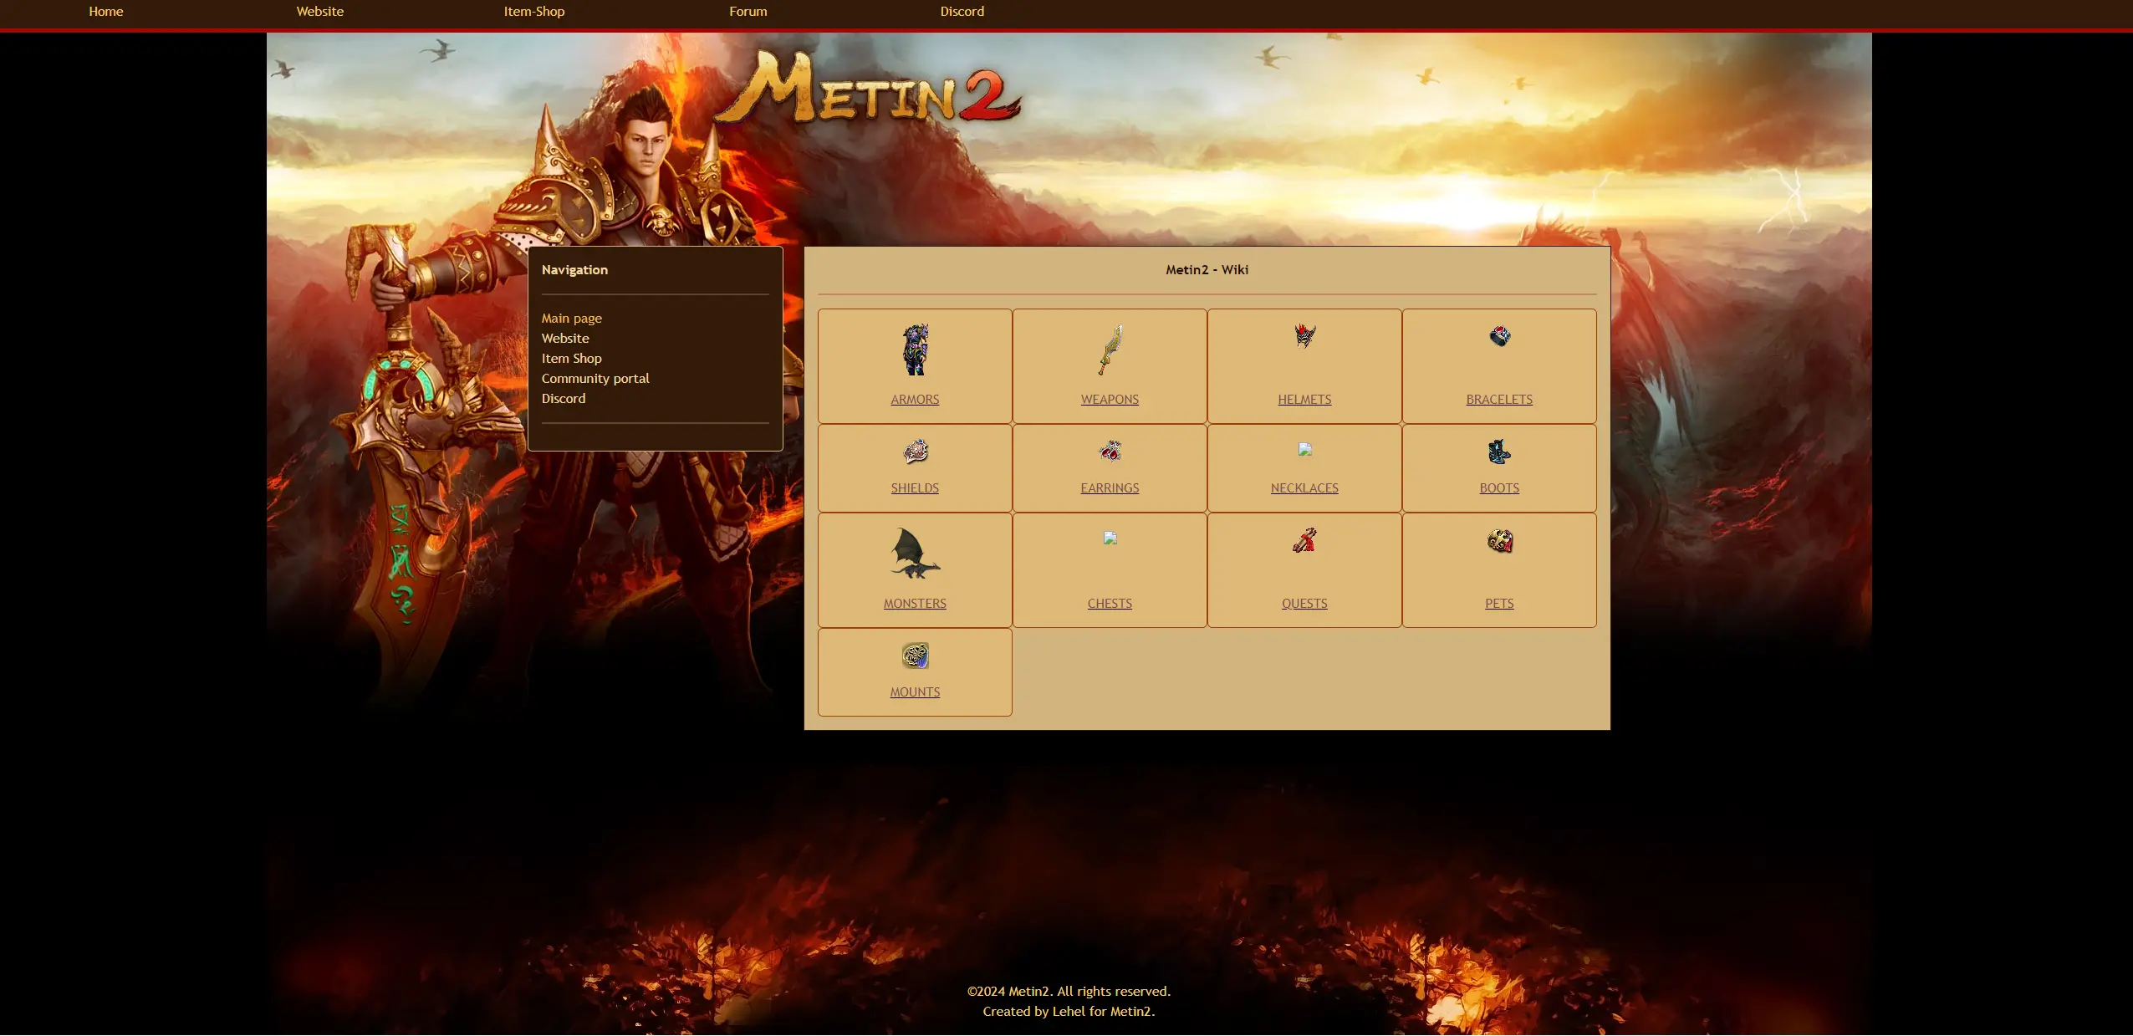Open Community portal in Navigation panel
Image resolution: width=2133 pixels, height=1036 pixels.
(x=594, y=379)
